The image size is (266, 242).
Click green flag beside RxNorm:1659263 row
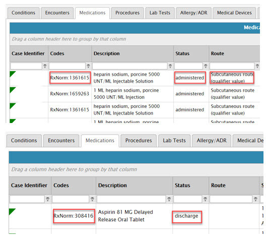point(13,90)
